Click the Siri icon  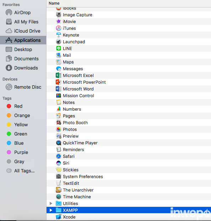coord(59,163)
